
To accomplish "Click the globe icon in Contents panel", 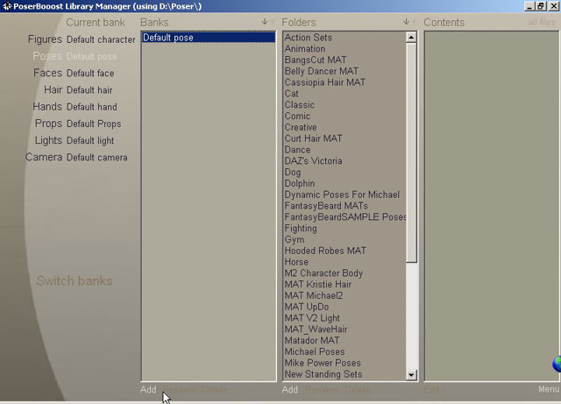I will tap(557, 365).
